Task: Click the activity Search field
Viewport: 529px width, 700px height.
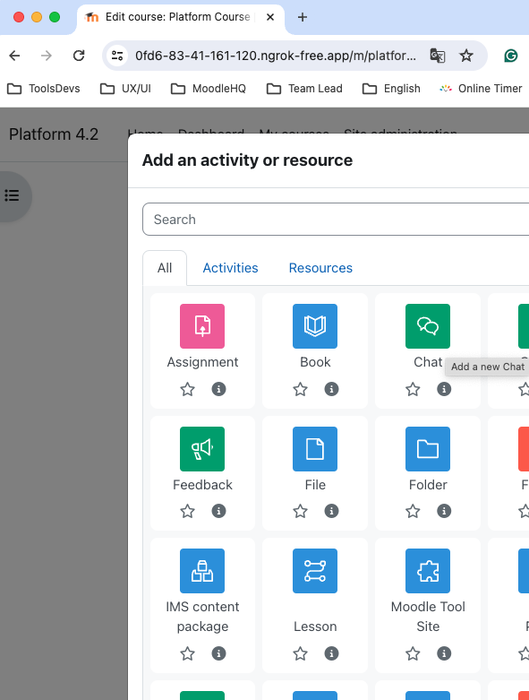Action: tap(336, 220)
